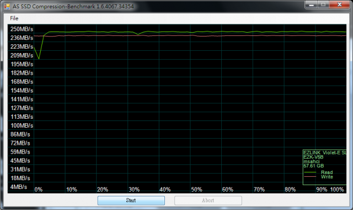Screen dimensions: 353x210
Task: Click the AS SSD app icon in title bar
Action: [x=7, y=6]
